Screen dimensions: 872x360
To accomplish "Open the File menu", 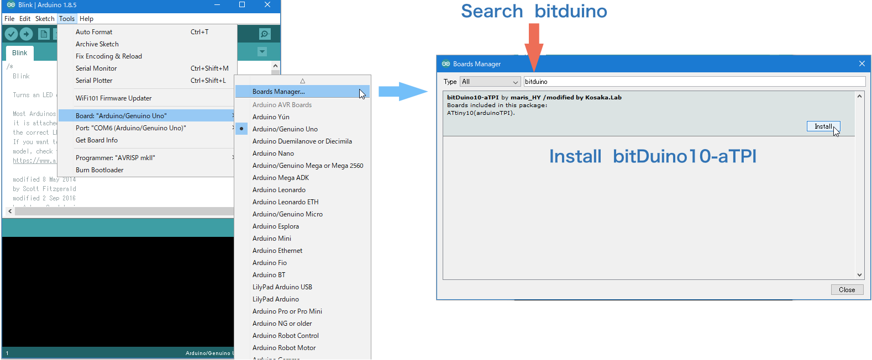I will pyautogui.click(x=9, y=19).
